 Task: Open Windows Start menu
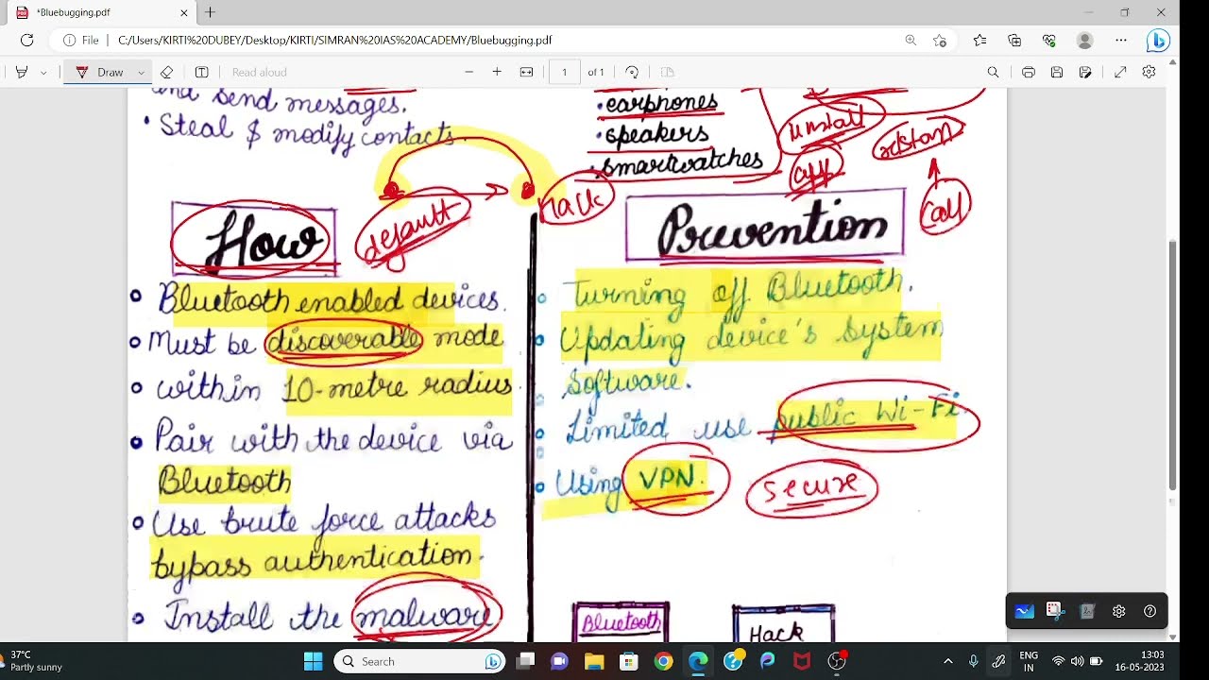[313, 661]
